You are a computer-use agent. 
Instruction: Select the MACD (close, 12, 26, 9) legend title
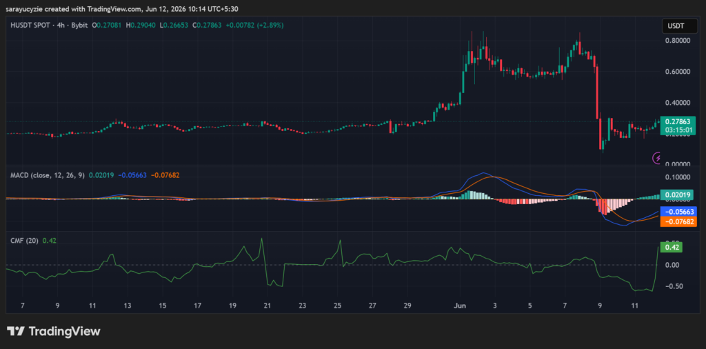point(48,175)
